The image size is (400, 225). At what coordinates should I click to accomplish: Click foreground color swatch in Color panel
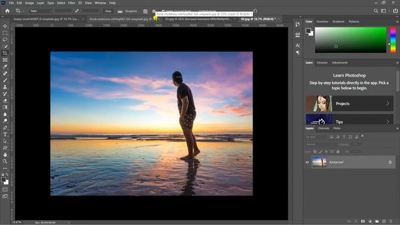[x=308, y=31]
